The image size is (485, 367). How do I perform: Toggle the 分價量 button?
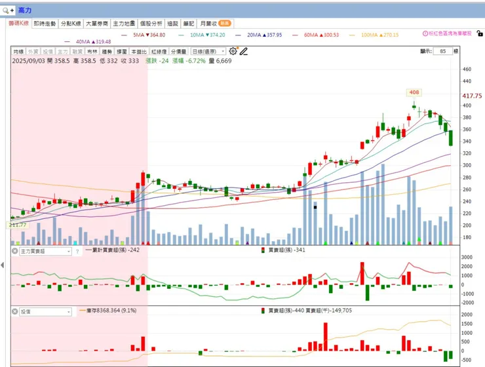click(x=179, y=51)
